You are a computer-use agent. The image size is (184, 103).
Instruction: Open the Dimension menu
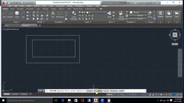pyautogui.click(x=60, y=6)
